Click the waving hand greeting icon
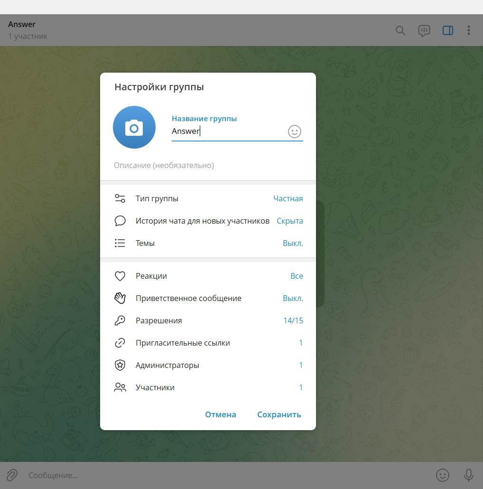Viewport: 483px width, 489px height. click(x=120, y=298)
